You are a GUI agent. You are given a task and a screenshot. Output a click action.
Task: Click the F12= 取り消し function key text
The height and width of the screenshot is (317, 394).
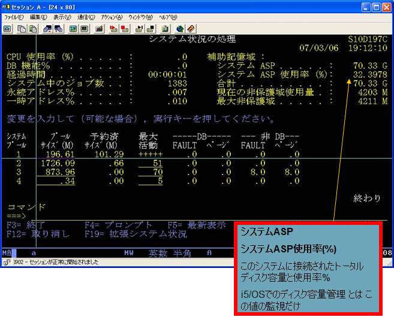(x=38, y=234)
